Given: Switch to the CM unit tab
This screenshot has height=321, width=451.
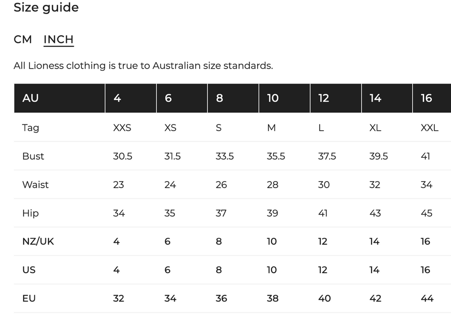Looking at the screenshot, I should point(23,40).
